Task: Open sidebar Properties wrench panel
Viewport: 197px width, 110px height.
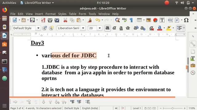Action: (193, 44)
